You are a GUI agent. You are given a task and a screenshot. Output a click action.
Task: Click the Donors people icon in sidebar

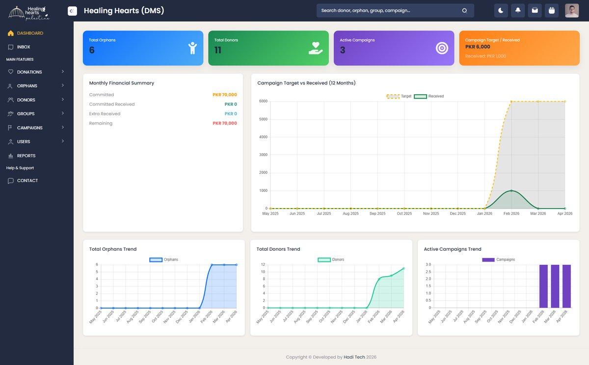pos(11,100)
